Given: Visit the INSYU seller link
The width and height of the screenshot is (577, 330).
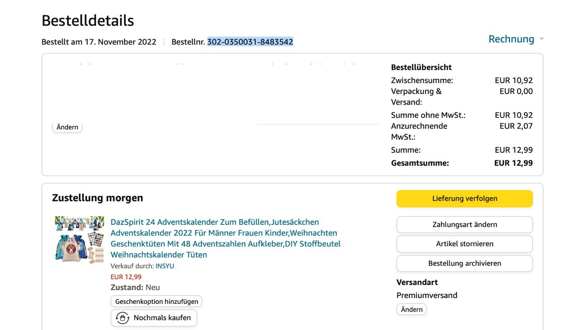Looking at the screenshot, I should pyautogui.click(x=165, y=266).
